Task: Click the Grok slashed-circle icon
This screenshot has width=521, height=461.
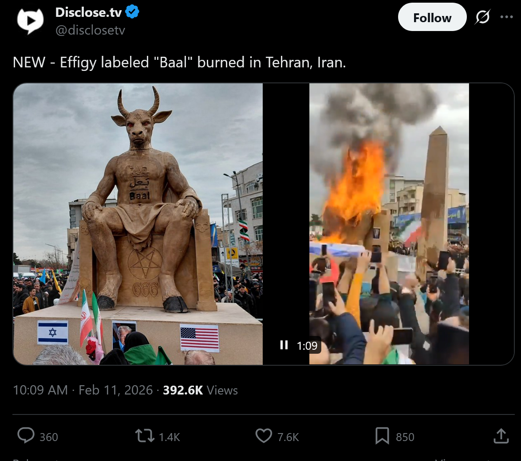Action: tap(482, 17)
